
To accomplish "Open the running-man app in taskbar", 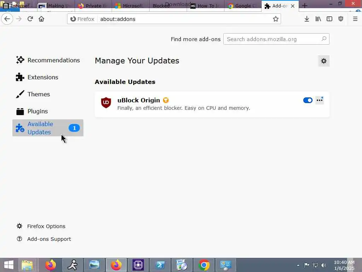I will [72, 265].
